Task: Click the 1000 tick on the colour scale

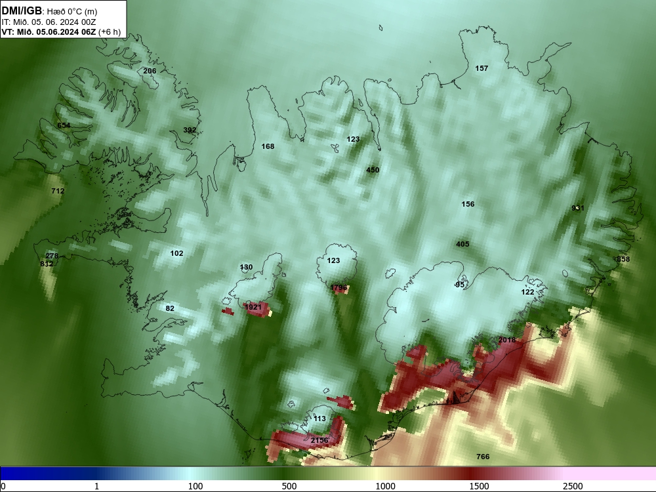Action: pyautogui.click(x=385, y=486)
